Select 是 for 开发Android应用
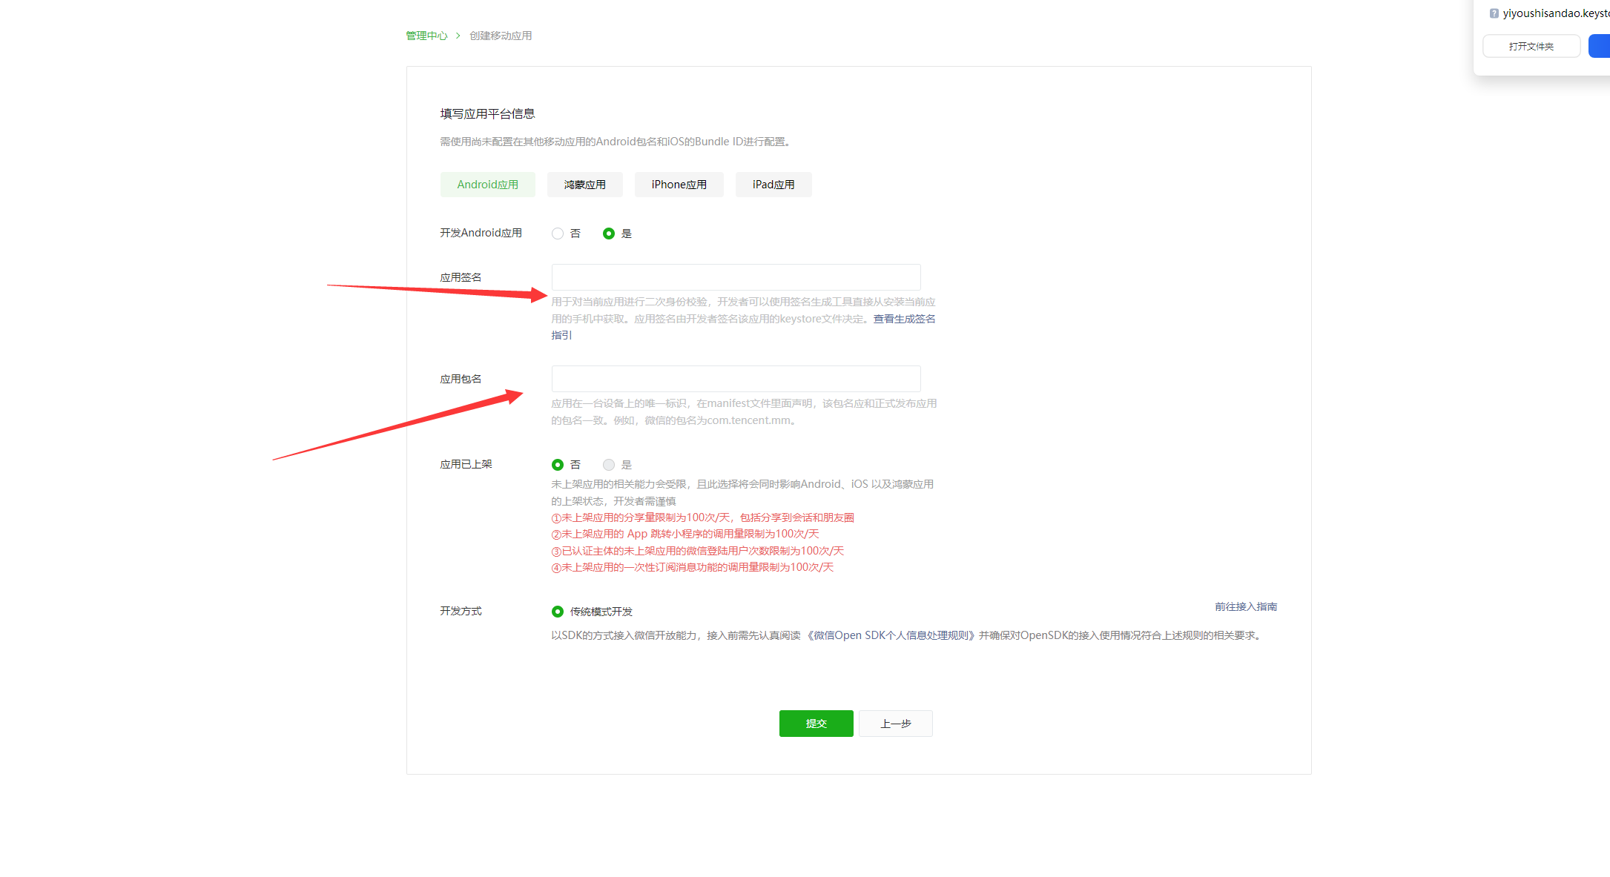1610x877 pixels. [609, 234]
